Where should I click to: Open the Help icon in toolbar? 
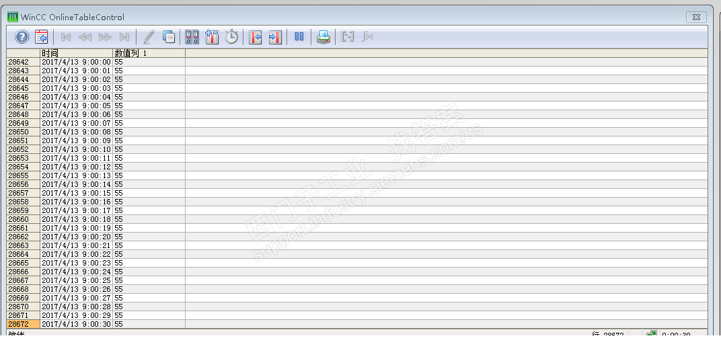(22, 37)
